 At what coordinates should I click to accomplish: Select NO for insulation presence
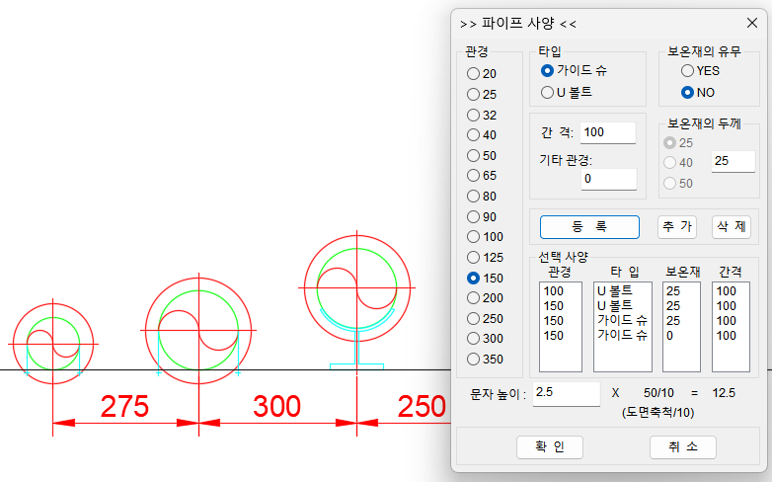pos(687,93)
